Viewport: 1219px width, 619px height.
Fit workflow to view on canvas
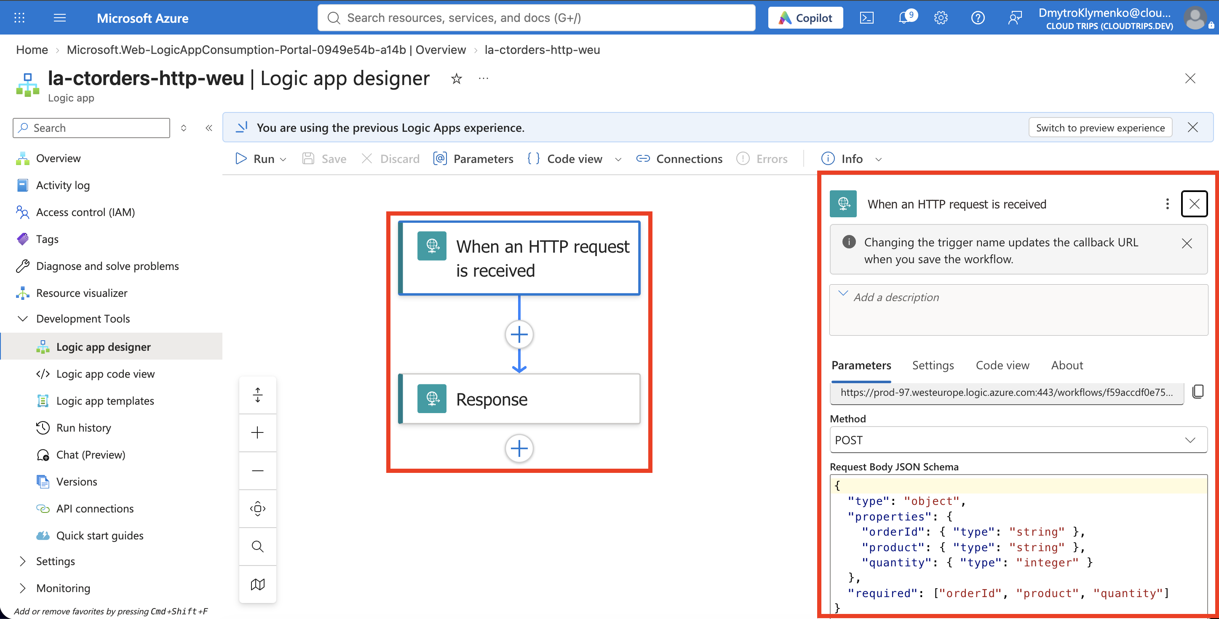pyautogui.click(x=258, y=509)
